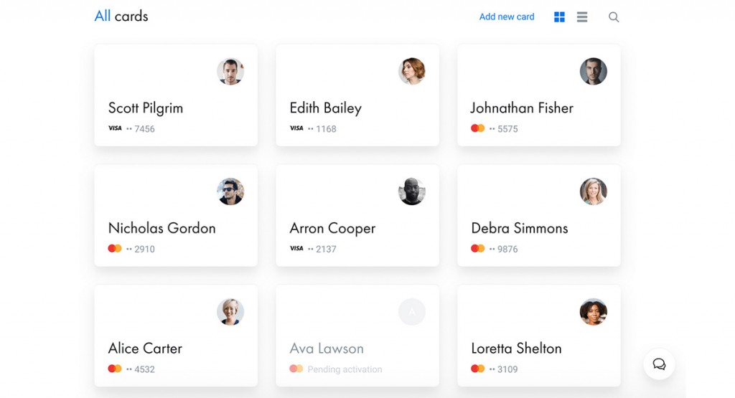Open the search magnifier
Screen dimensions: 735x398
click(614, 17)
